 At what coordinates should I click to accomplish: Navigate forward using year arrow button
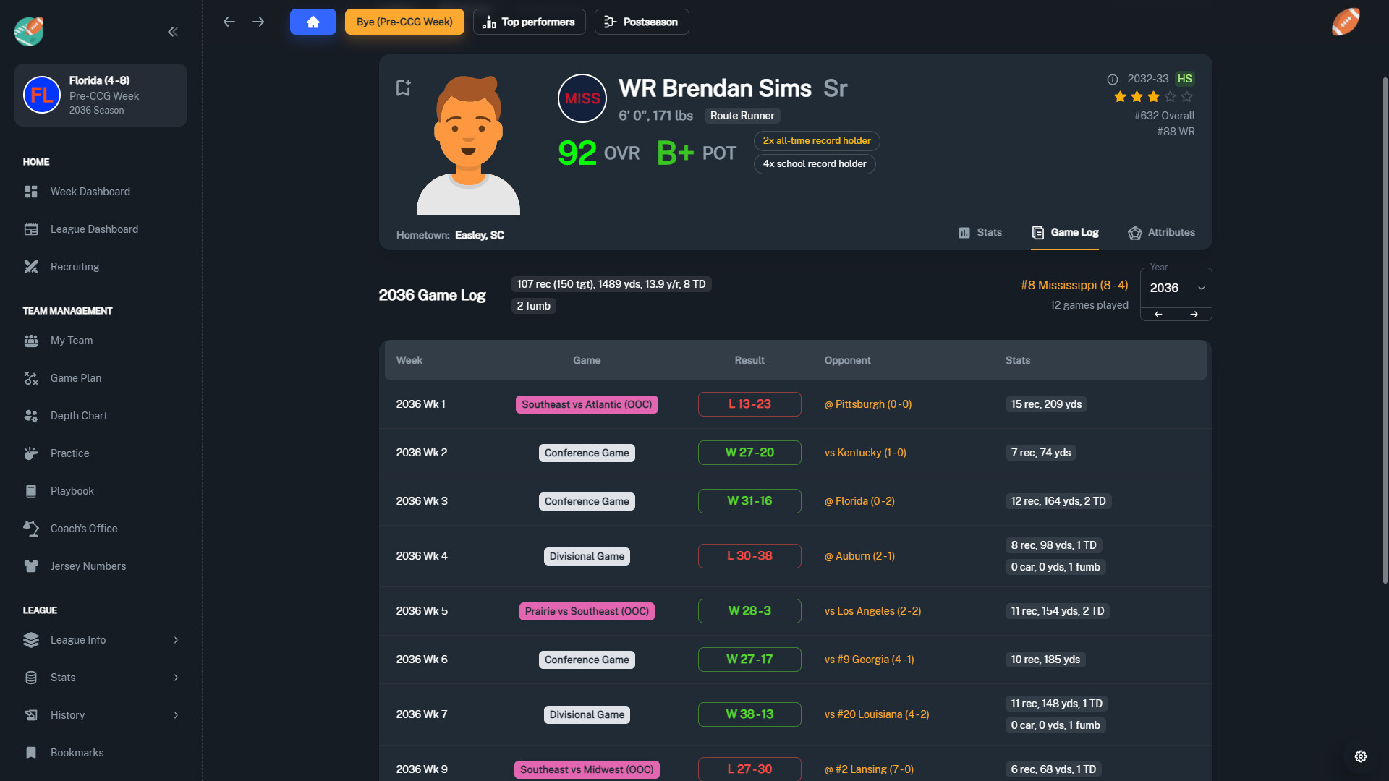[x=1194, y=314]
